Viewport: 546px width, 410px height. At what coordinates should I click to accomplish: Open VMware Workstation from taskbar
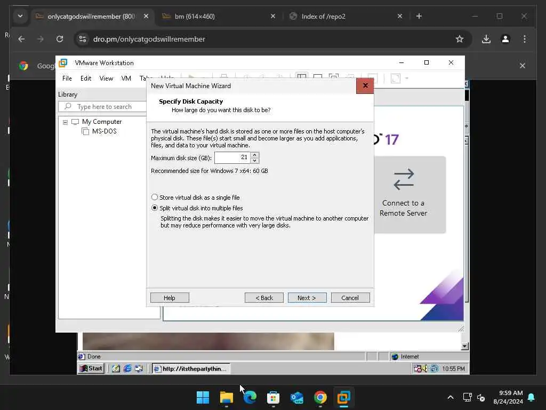[344, 397]
